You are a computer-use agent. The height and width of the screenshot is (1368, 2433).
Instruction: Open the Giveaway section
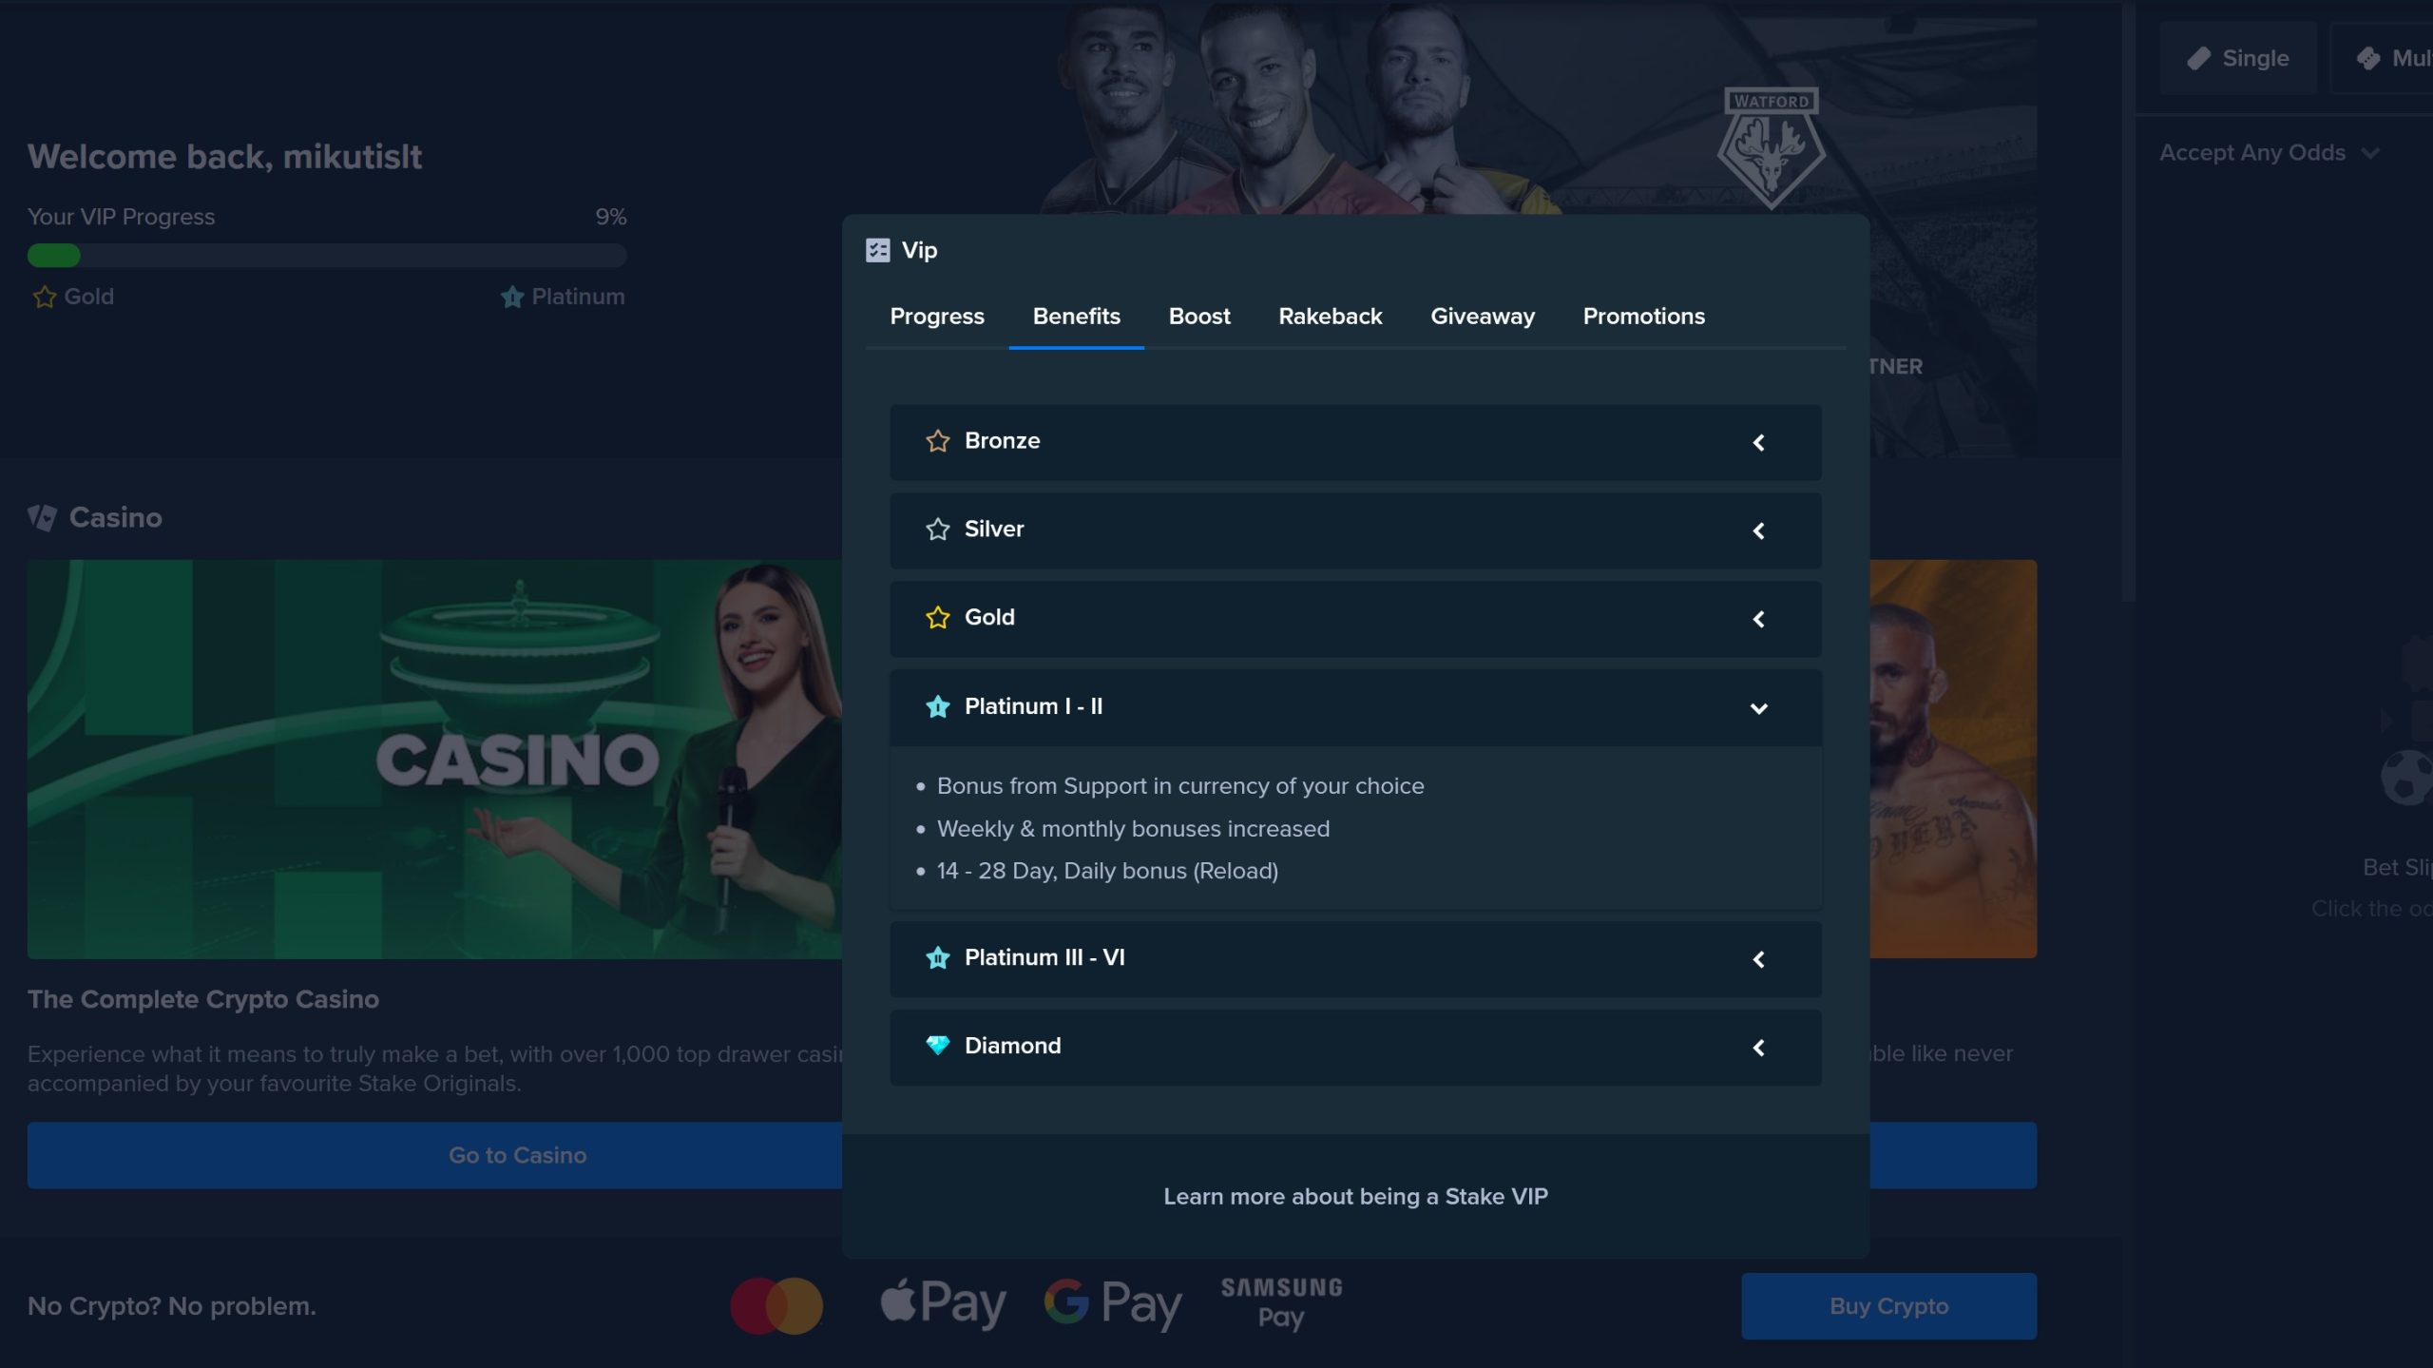[x=1483, y=315]
